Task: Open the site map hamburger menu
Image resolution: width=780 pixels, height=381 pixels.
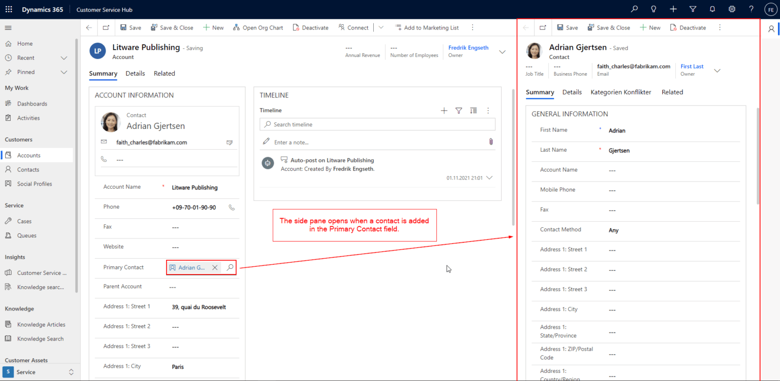Action: (x=8, y=28)
